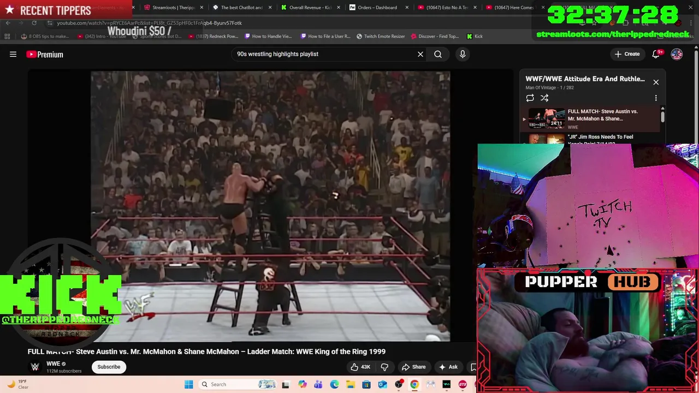The height and width of the screenshot is (393, 699).
Task: Reload the page in Chrome
Action: point(34,23)
